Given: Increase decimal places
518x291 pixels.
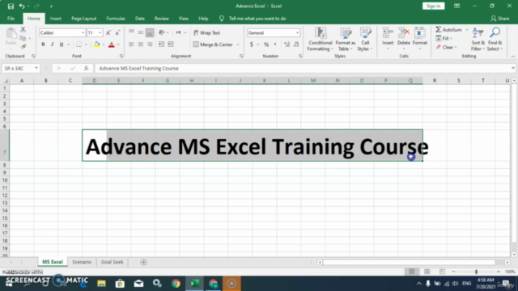Looking at the screenshot, I should (x=287, y=44).
